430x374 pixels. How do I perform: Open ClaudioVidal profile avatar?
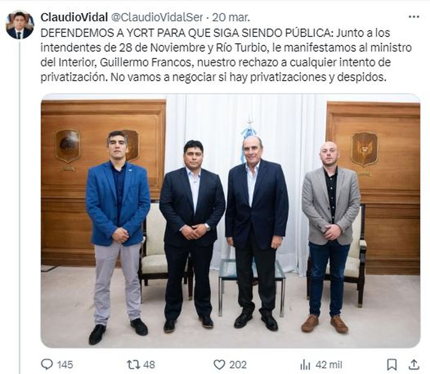click(20, 25)
